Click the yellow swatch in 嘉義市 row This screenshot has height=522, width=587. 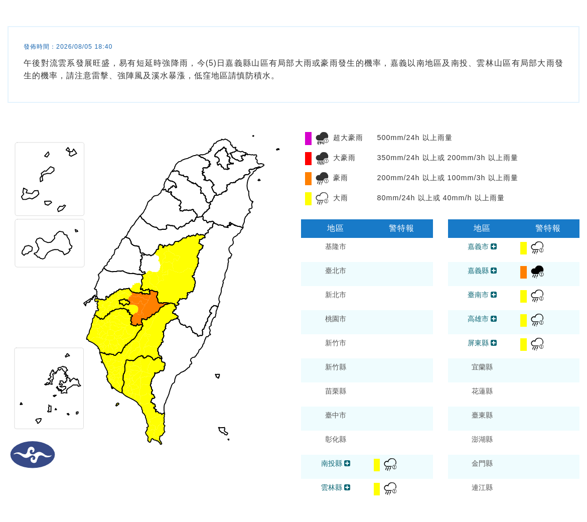coord(523,248)
